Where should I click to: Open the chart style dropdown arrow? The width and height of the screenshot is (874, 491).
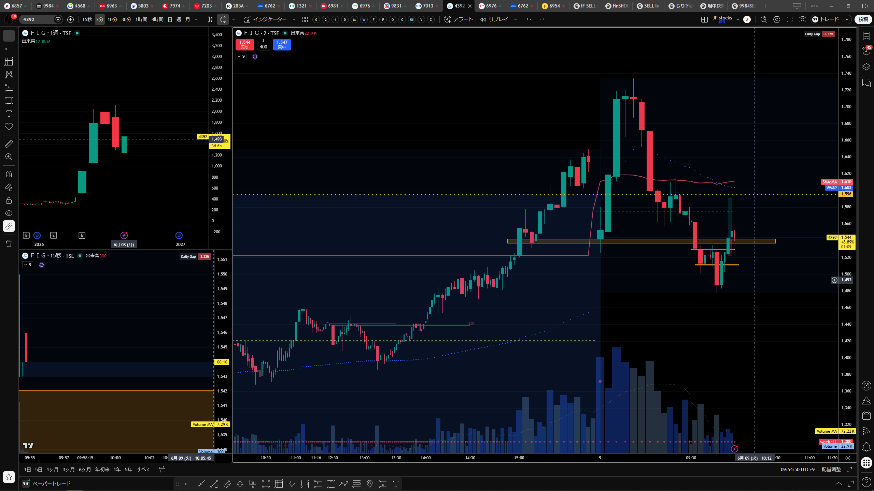click(234, 19)
